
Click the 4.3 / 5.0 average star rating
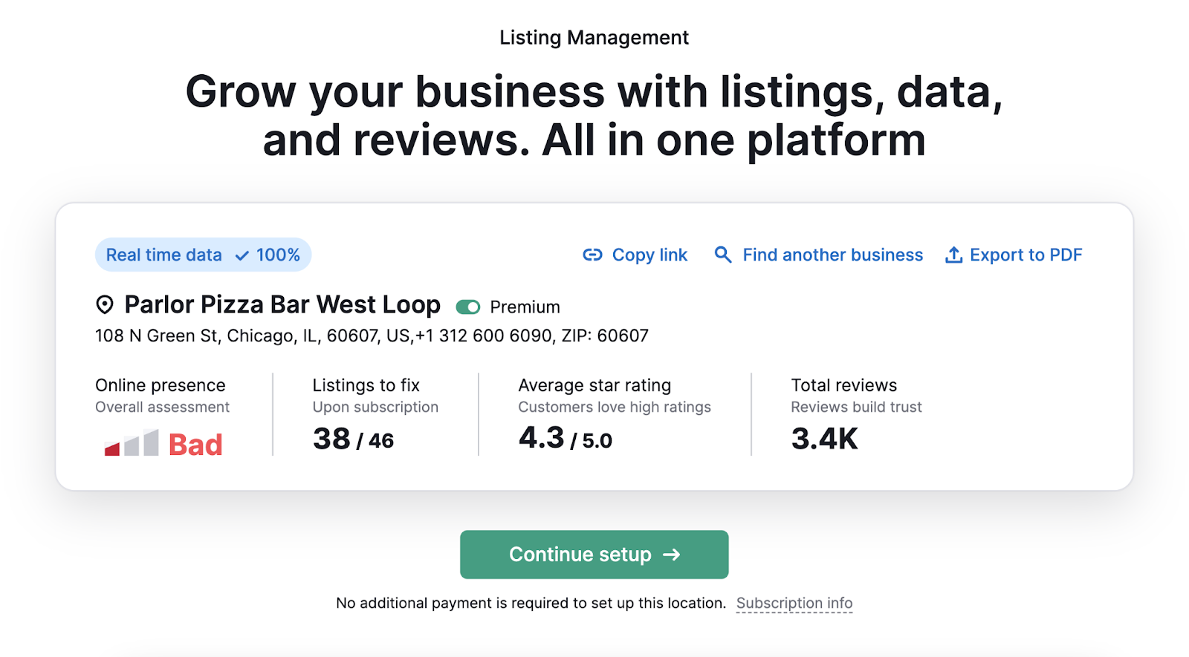coord(565,439)
